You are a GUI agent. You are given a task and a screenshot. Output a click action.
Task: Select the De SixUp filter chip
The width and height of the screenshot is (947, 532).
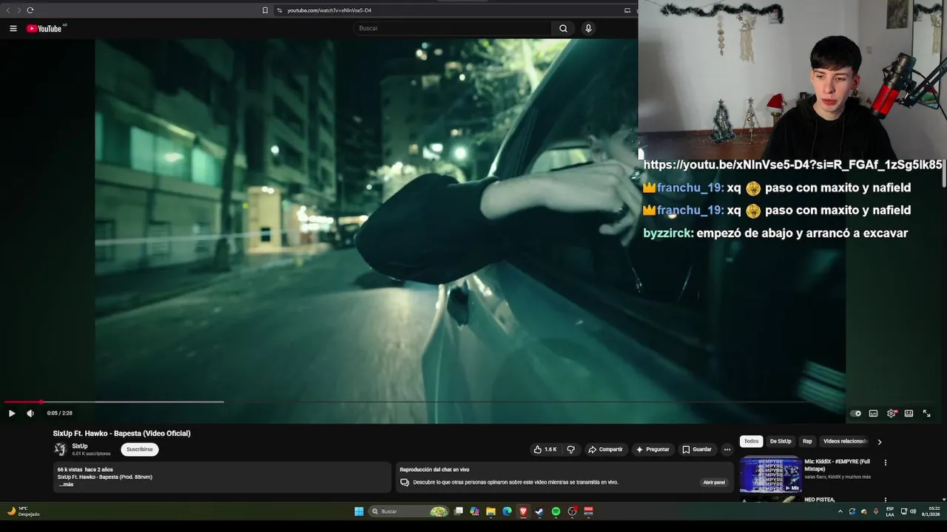(781, 442)
